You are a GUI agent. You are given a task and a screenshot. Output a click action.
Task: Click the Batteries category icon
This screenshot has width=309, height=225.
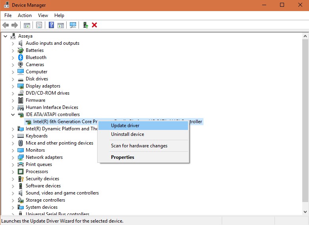pyautogui.click(x=21, y=50)
